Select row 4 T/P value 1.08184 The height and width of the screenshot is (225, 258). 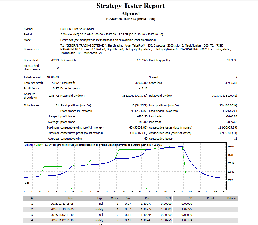[x=187, y=220]
